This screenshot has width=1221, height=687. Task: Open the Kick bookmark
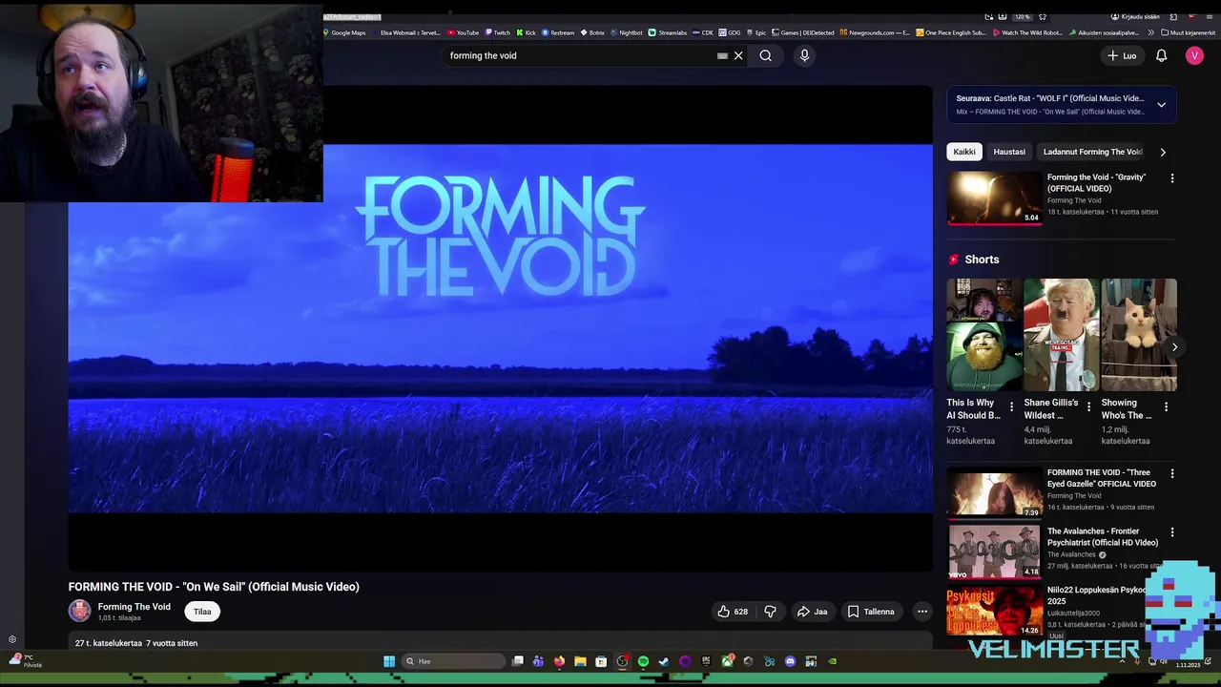pyautogui.click(x=526, y=32)
